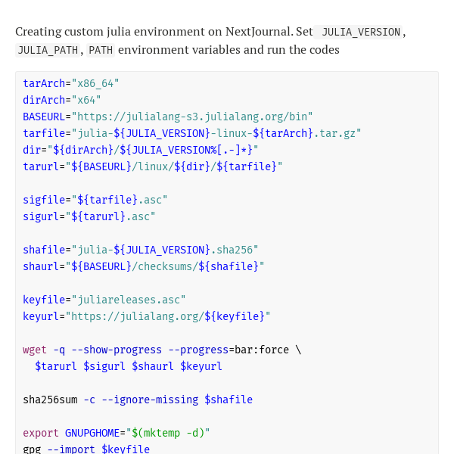This screenshot has height=454, width=454.
Task: Click the sigfile="${tarfile}.asc" line
Action: click(95, 200)
